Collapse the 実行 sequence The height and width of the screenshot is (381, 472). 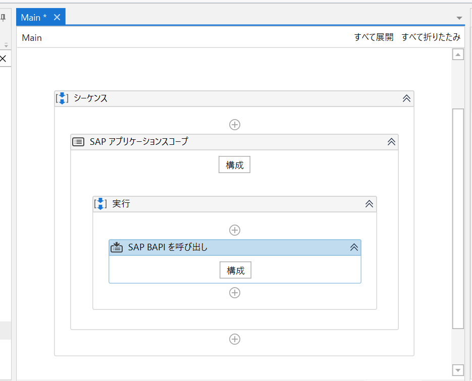(370, 204)
